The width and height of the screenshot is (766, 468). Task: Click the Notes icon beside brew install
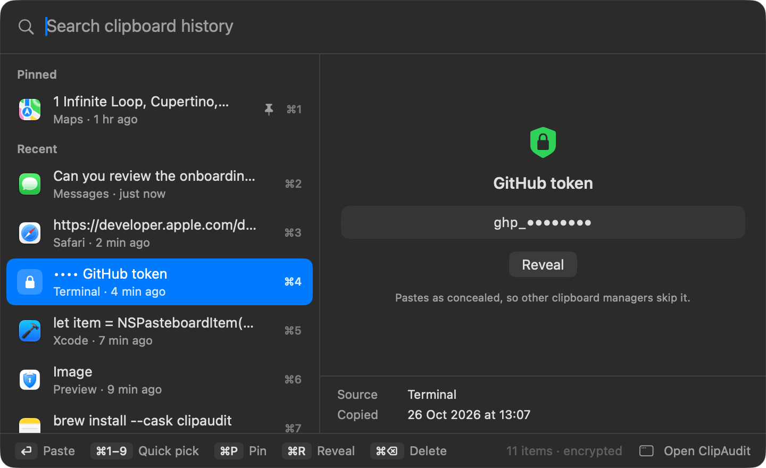30,425
